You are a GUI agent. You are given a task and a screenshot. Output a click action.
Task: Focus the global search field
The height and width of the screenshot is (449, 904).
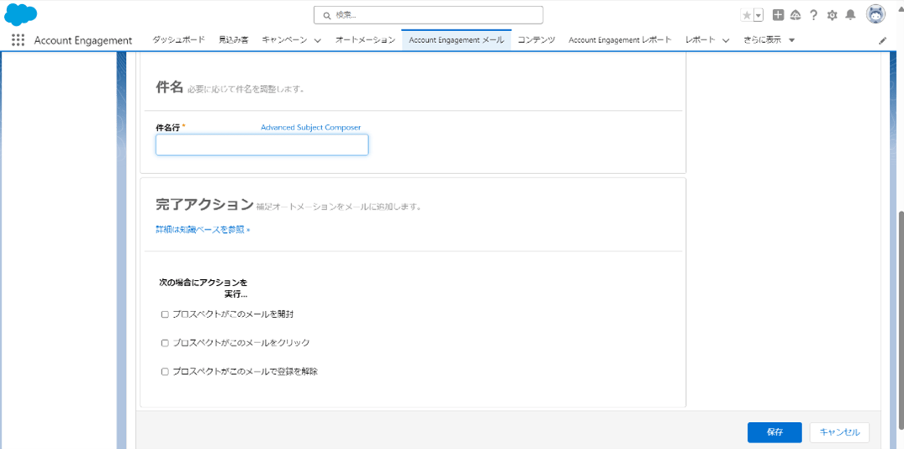(x=428, y=15)
